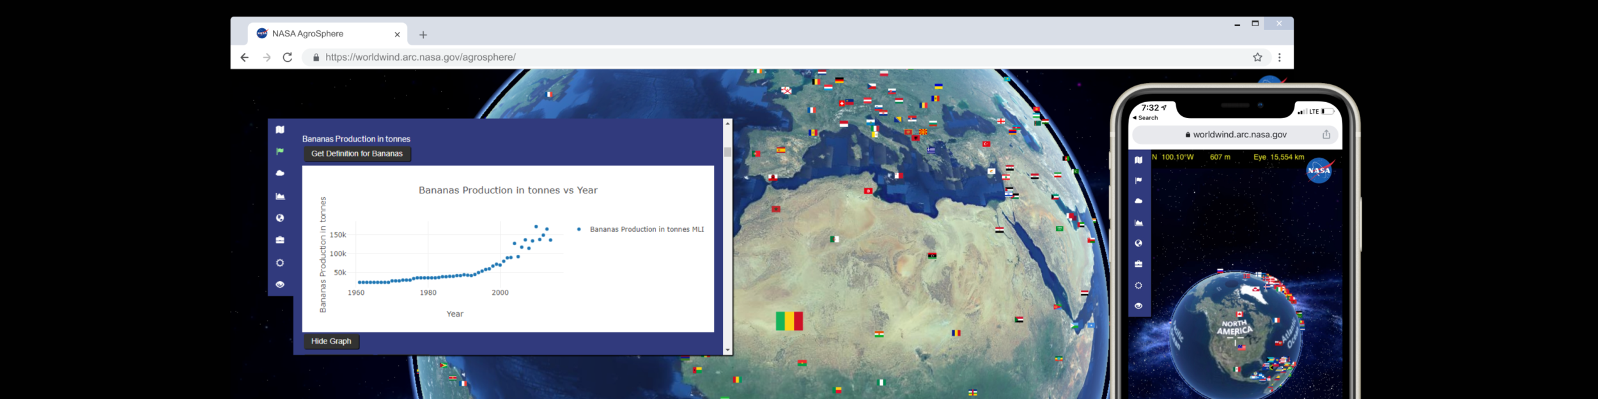Tap the globe icon in phone sidebar
The width and height of the screenshot is (1598, 399).
click(x=1138, y=243)
